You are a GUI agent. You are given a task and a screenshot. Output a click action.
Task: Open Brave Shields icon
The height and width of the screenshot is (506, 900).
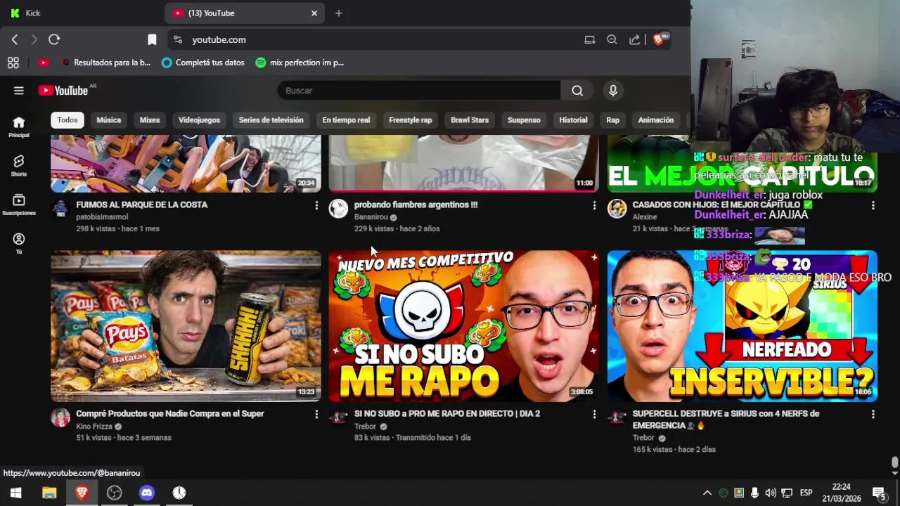coord(660,39)
